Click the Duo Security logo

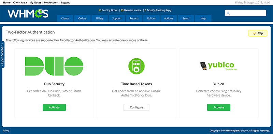point(54,66)
